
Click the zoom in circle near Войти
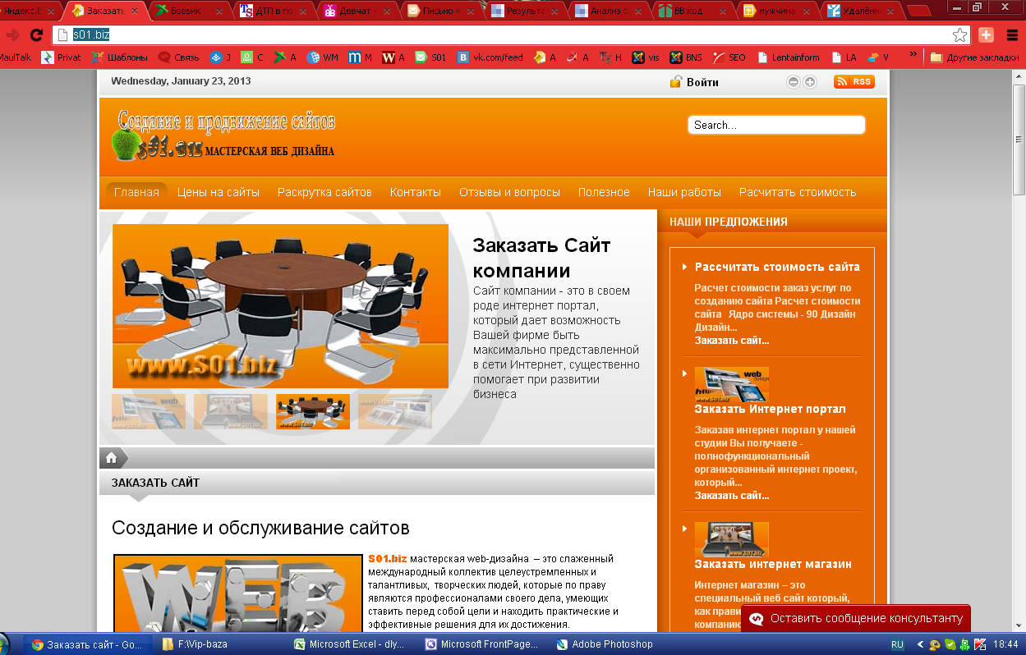[x=810, y=81]
